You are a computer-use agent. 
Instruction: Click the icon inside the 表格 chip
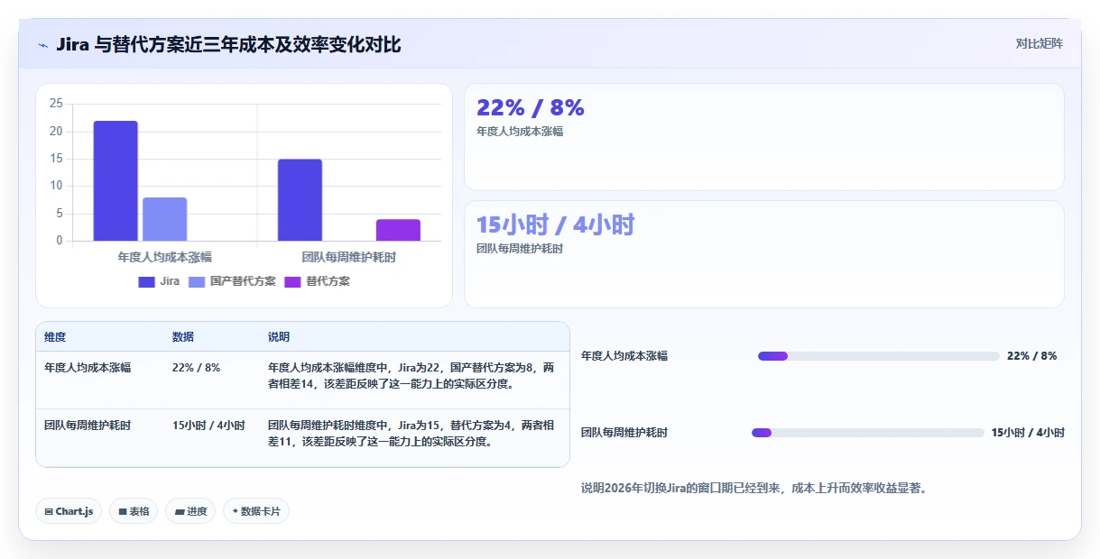coord(123,511)
